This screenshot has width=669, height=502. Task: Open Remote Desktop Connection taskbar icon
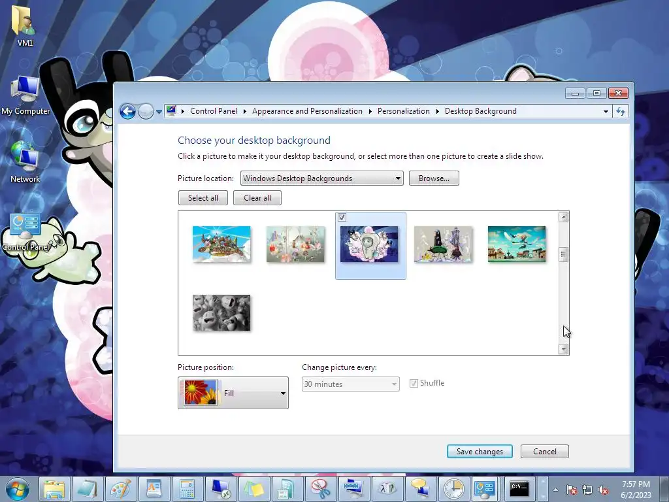pos(221,489)
